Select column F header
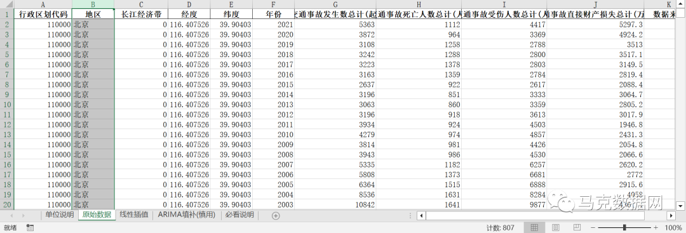 (x=273, y=4)
